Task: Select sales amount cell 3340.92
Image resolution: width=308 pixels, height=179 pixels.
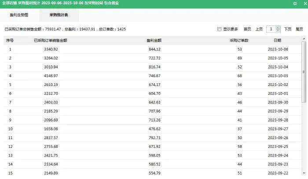Action: pyautogui.click(x=51, y=49)
